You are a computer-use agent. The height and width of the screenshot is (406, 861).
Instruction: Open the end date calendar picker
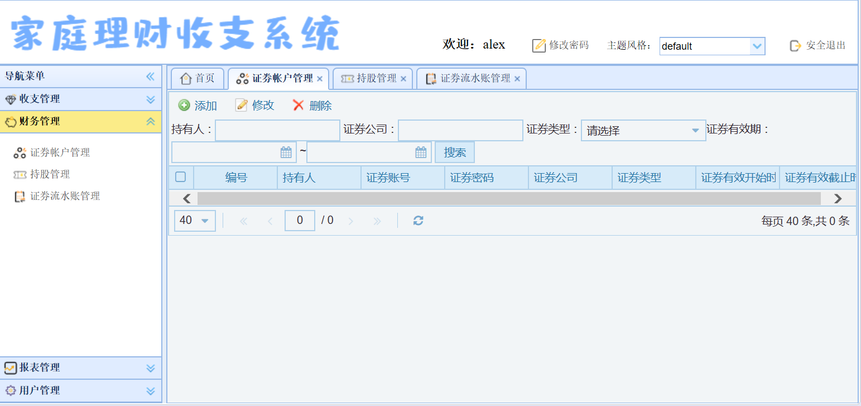(x=421, y=152)
